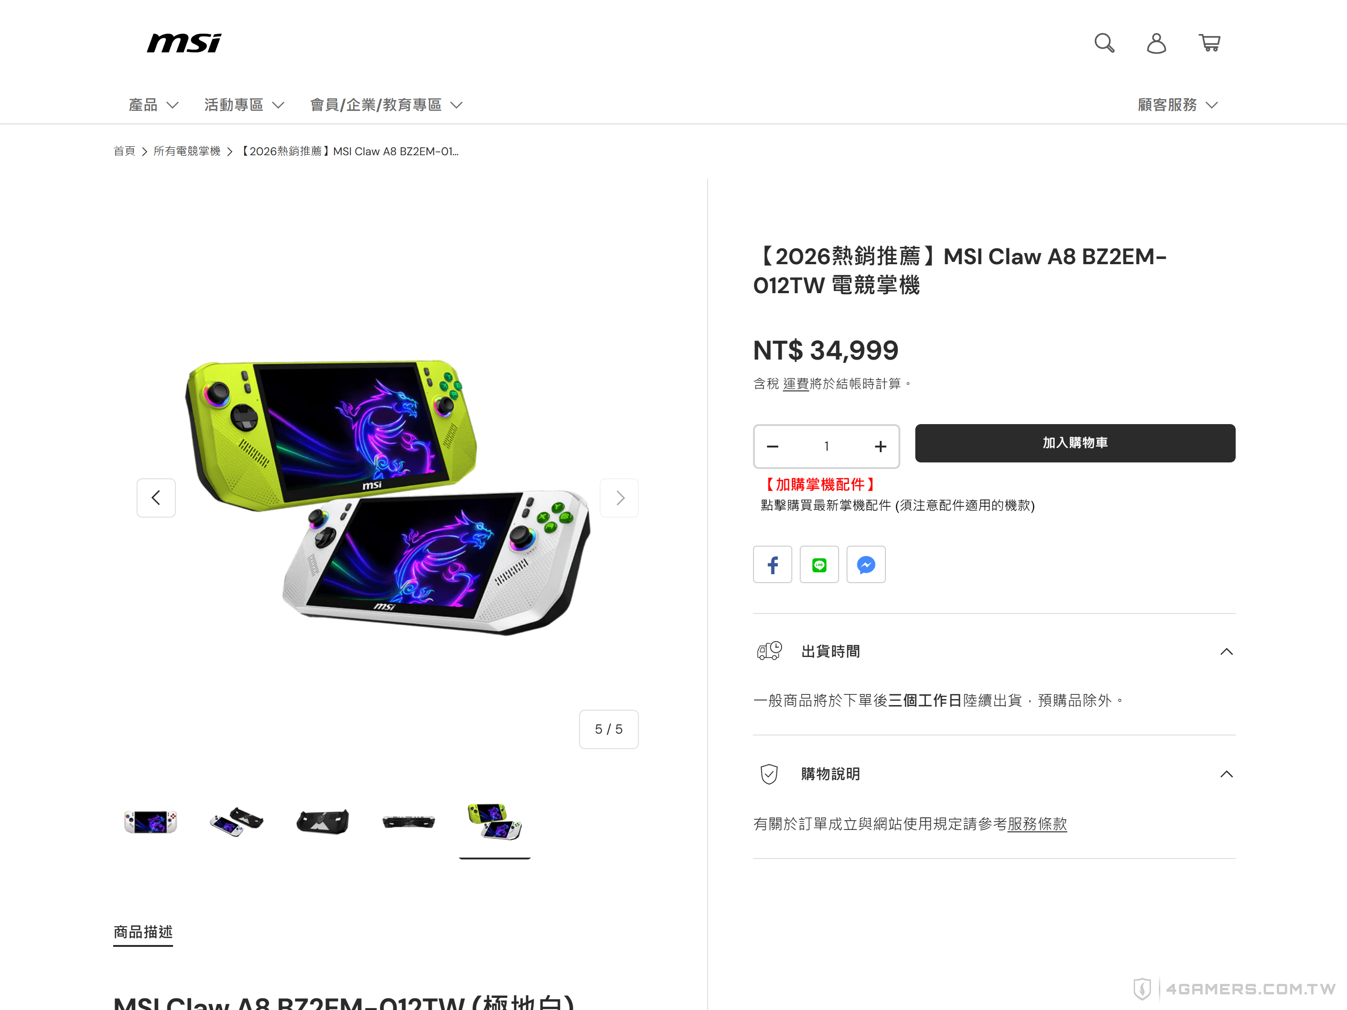Select the first product thumbnail
The height and width of the screenshot is (1010, 1347).
[x=151, y=822]
